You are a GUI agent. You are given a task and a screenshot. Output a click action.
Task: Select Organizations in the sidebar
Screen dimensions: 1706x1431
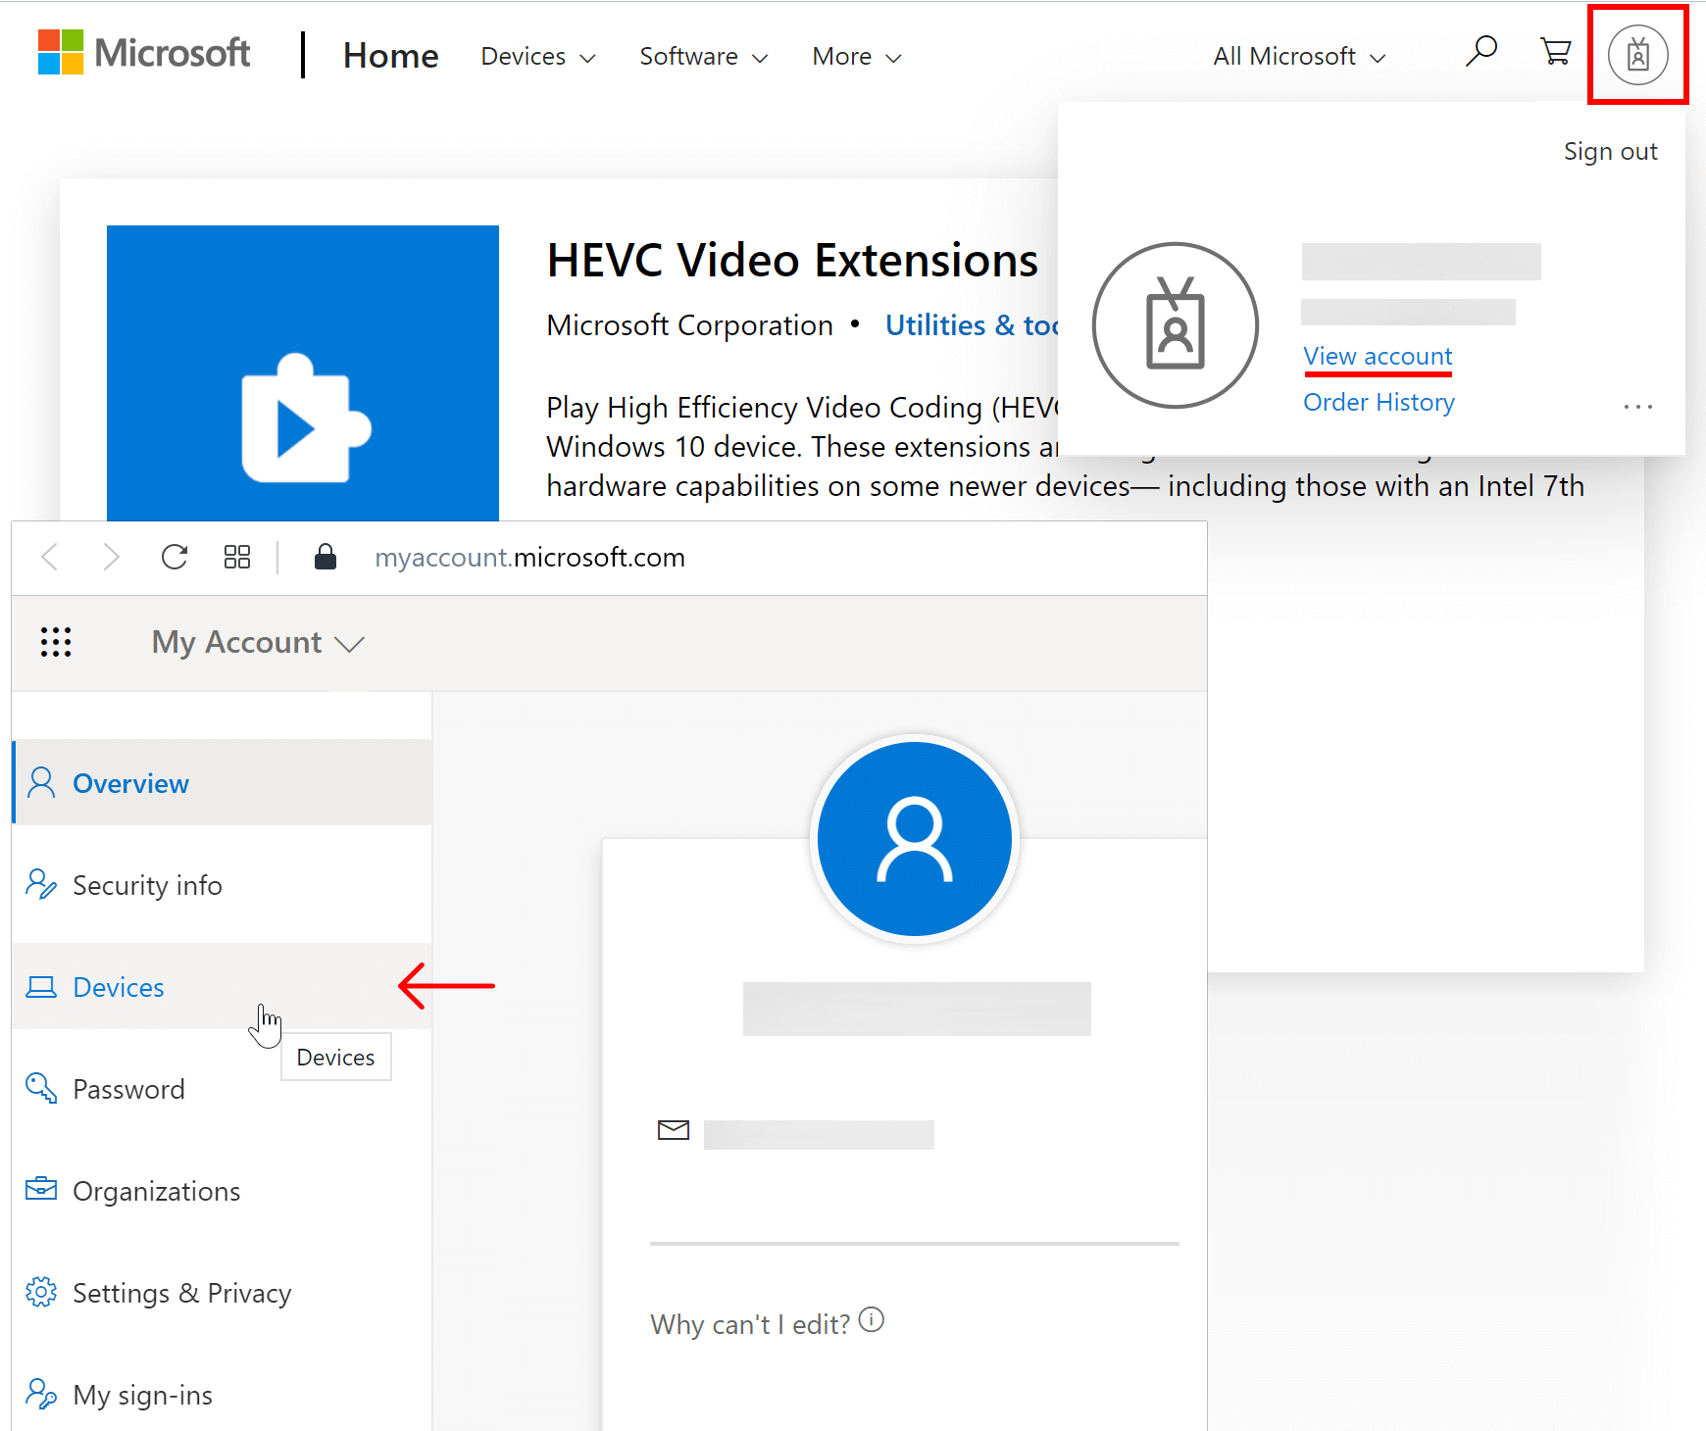click(223, 1190)
